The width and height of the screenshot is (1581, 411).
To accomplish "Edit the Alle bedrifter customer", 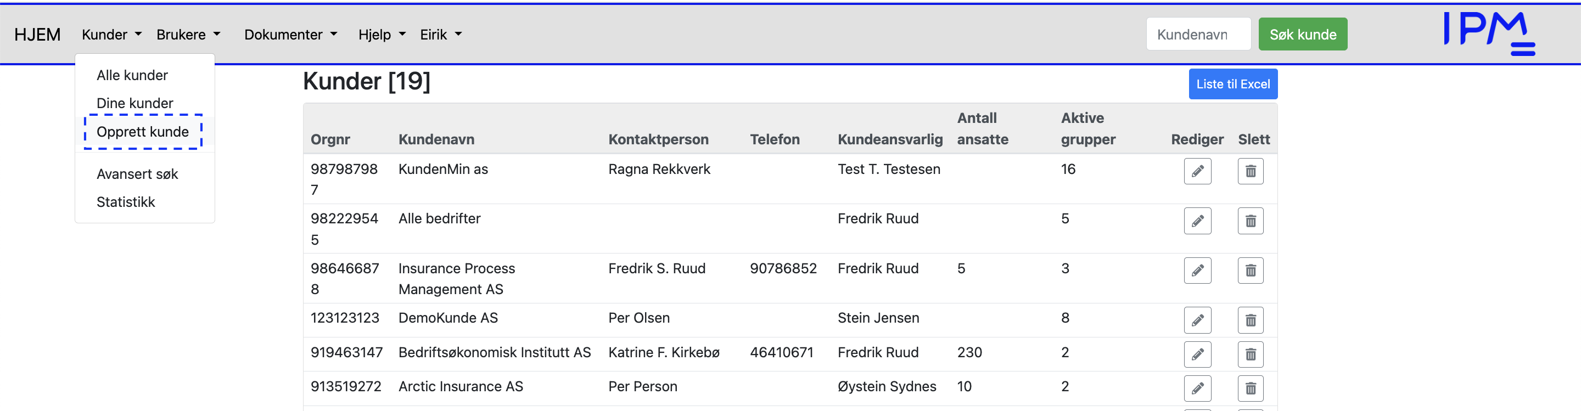I will (x=1197, y=221).
